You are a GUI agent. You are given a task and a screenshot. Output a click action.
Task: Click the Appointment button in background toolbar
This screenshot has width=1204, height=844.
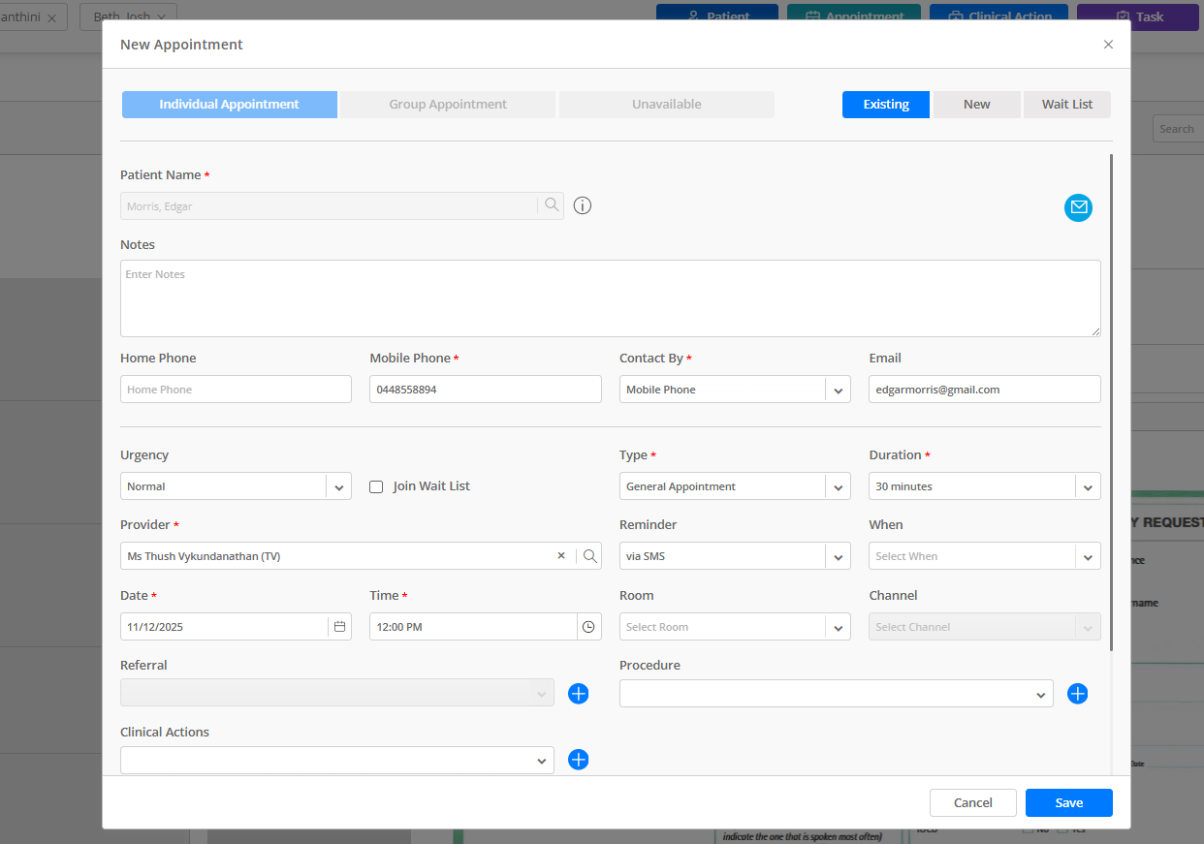click(x=854, y=14)
